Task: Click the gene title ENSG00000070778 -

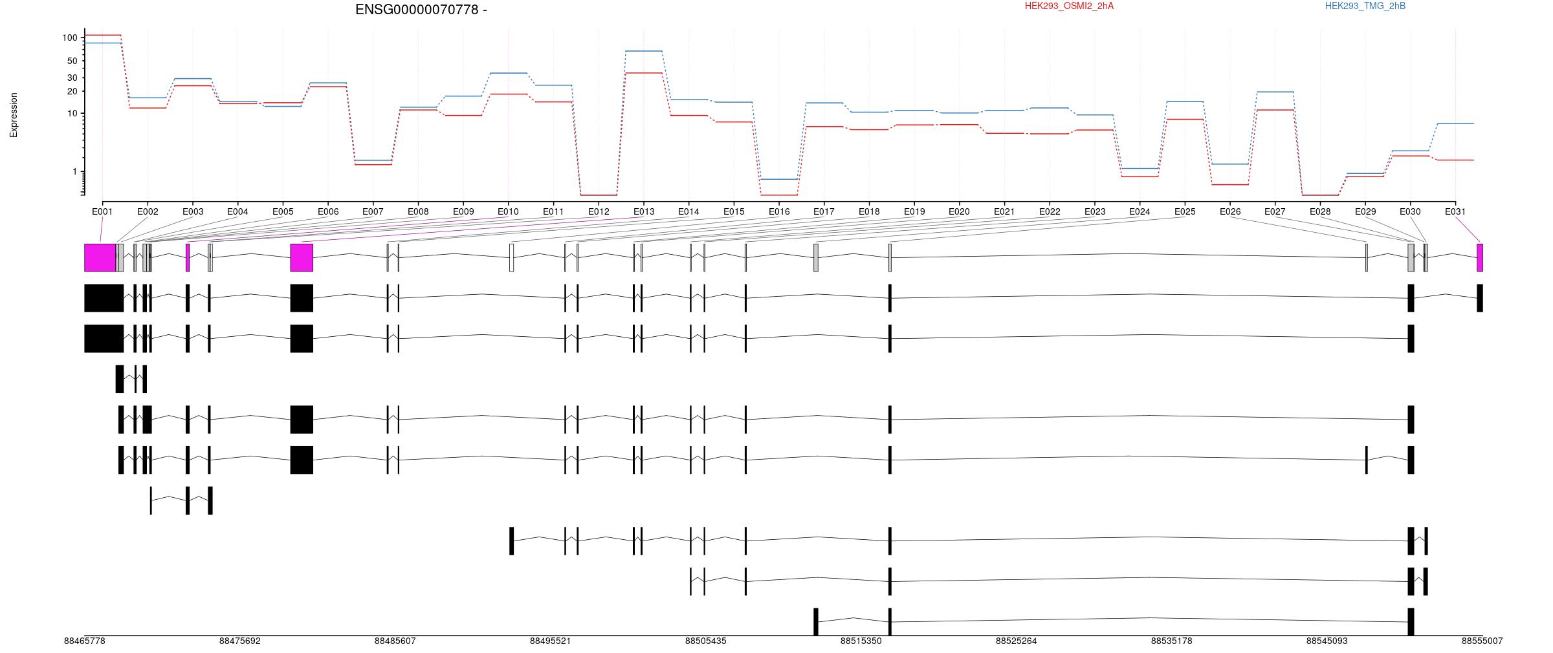Action: tap(421, 10)
